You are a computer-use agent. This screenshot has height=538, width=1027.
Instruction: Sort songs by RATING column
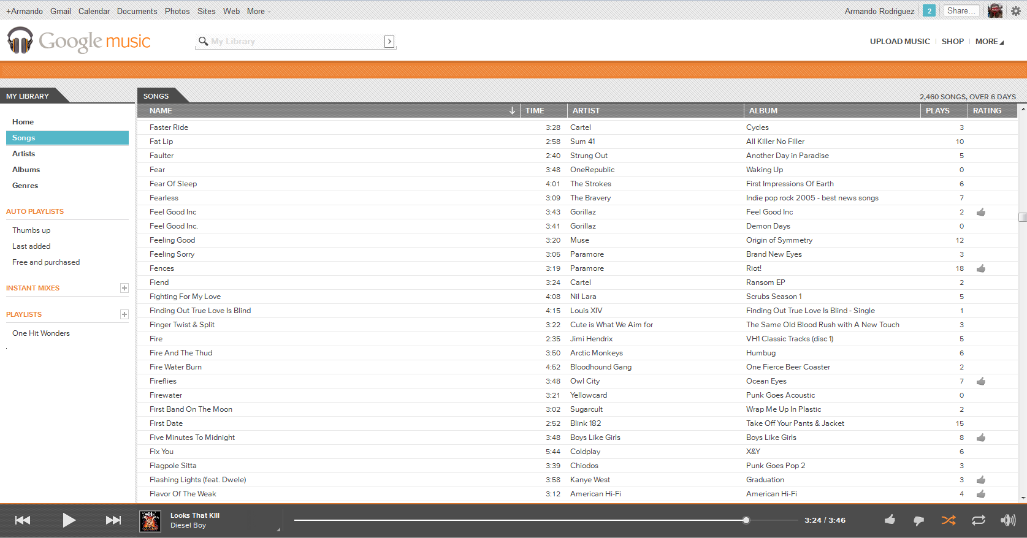(987, 111)
